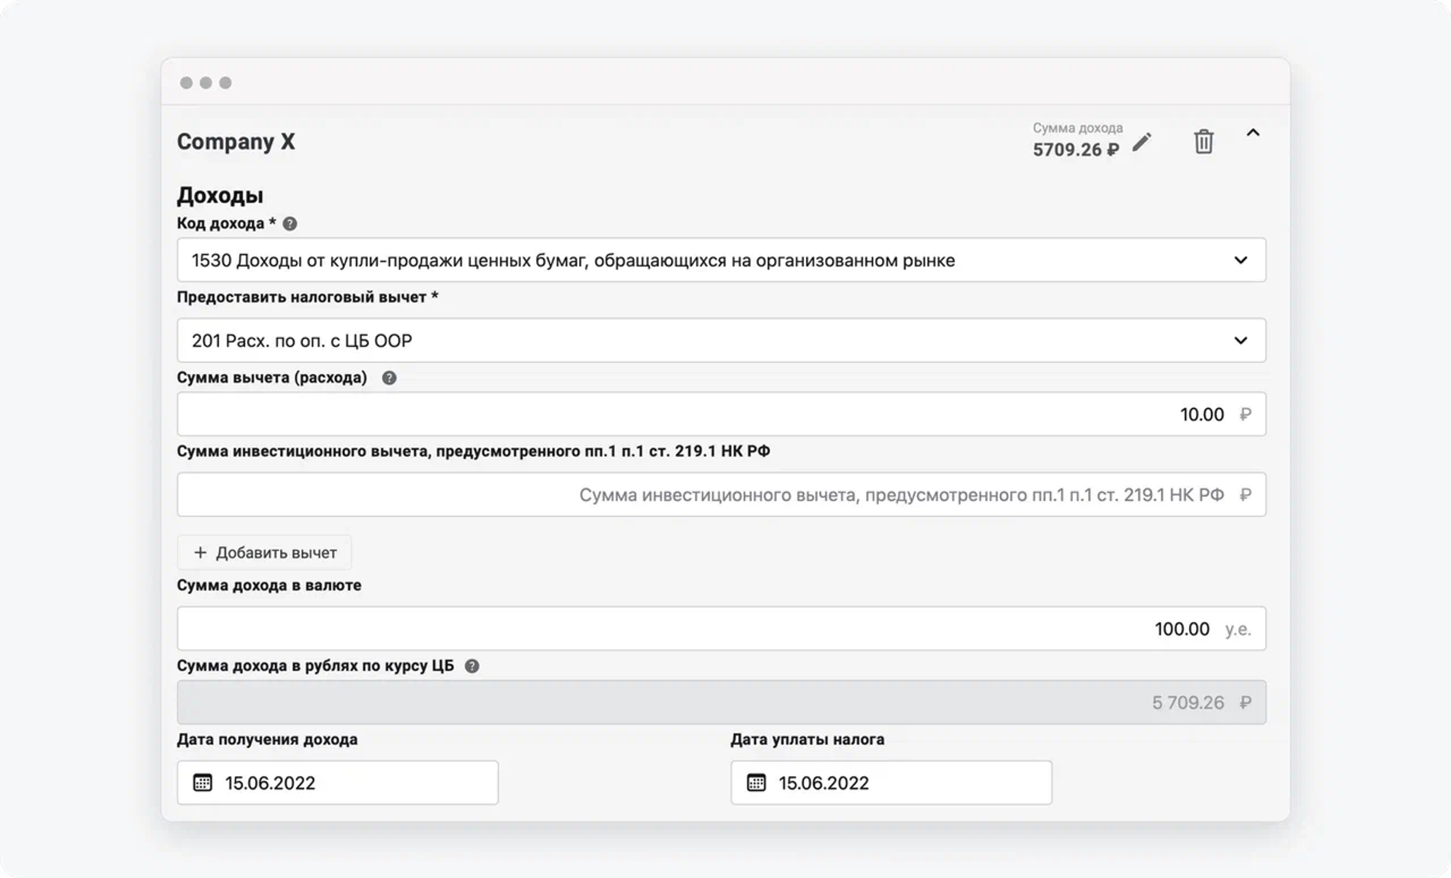Click the Сумма дохода в валюте label
Screen dimensions: 1451x878
coord(269,586)
